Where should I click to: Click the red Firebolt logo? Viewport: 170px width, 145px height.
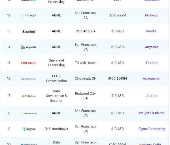coord(29,63)
